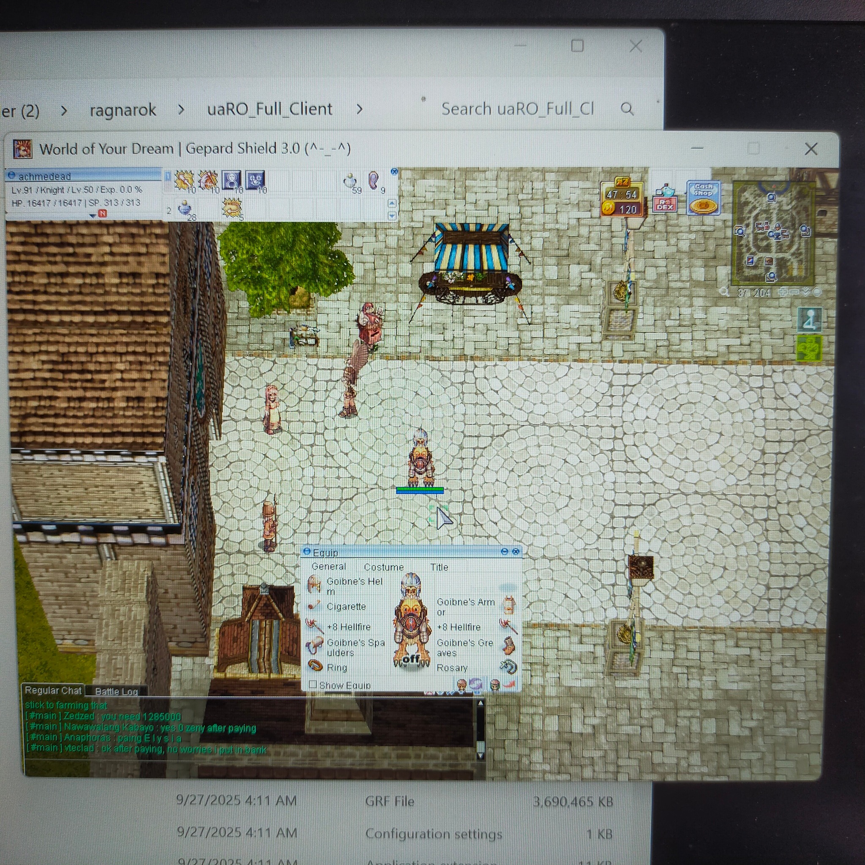Expand the breadcrumb chevron after ragnarok
Screen dimensions: 865x865
181,109
